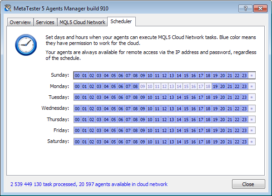Disable Wednesday hour 00
Screen dimensions: 272x196
[77, 108]
